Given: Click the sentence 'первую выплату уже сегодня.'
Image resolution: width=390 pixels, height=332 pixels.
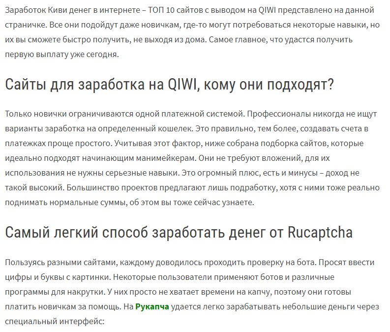Looking at the screenshot, I should click(62, 55).
